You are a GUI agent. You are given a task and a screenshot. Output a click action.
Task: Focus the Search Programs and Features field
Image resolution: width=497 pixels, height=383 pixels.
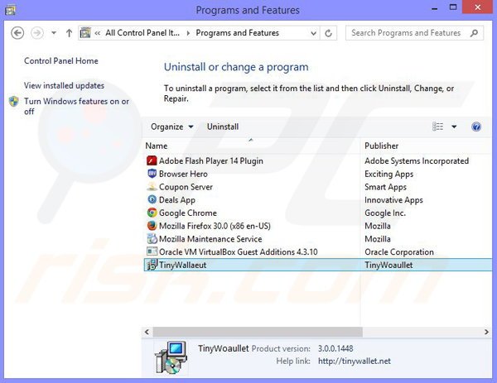coord(414,33)
